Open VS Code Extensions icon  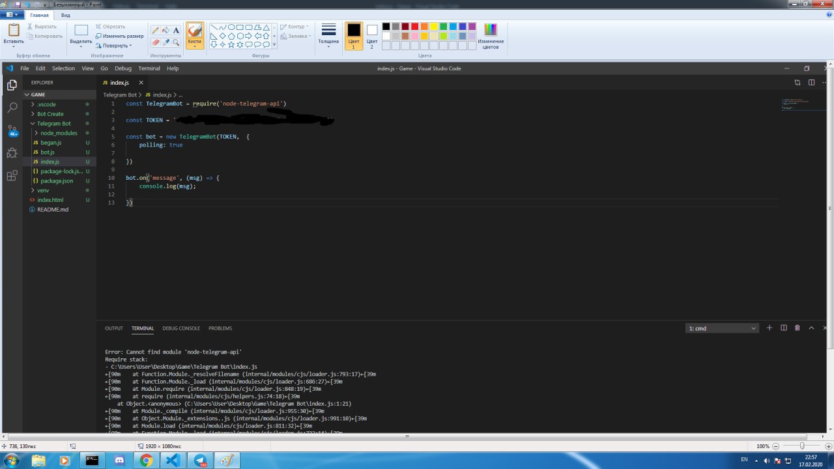12,176
